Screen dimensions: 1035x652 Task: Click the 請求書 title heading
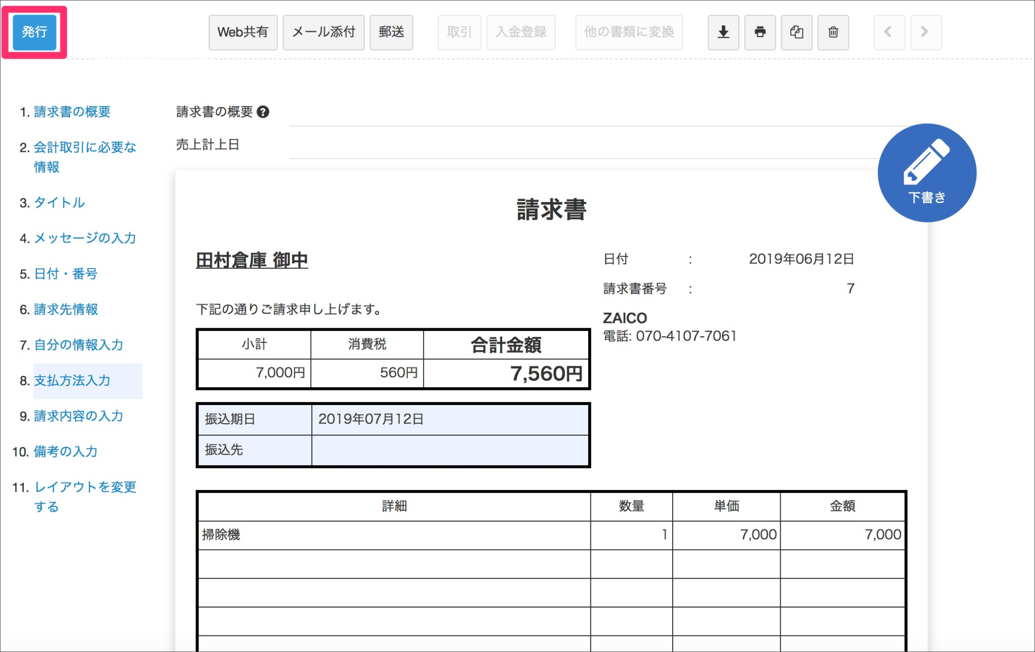coord(551,210)
